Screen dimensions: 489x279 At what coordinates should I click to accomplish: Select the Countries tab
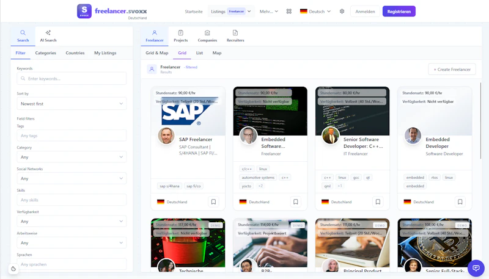pyautogui.click(x=75, y=53)
